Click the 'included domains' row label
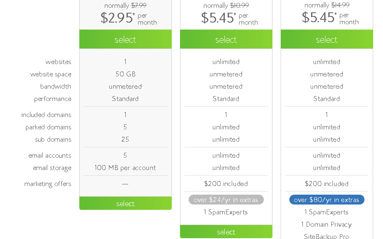This screenshot has width=383, height=239. 46,115
